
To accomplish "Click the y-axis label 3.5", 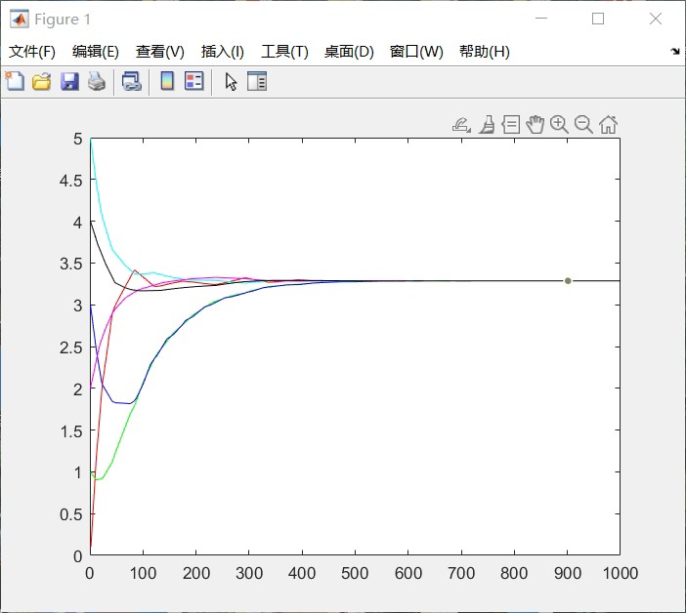I will pos(71,264).
